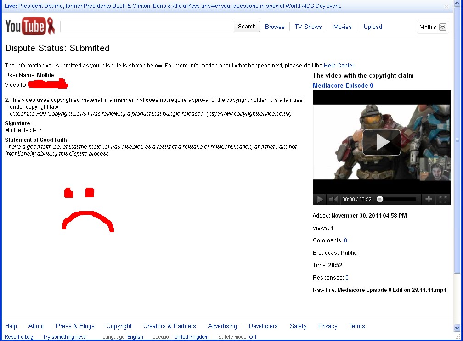Open Press & Blogs in the footer
Viewport: 463px width, 341px height.
point(75,326)
